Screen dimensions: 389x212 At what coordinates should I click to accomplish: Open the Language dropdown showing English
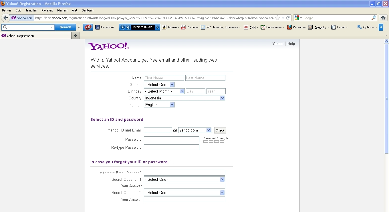click(x=159, y=105)
